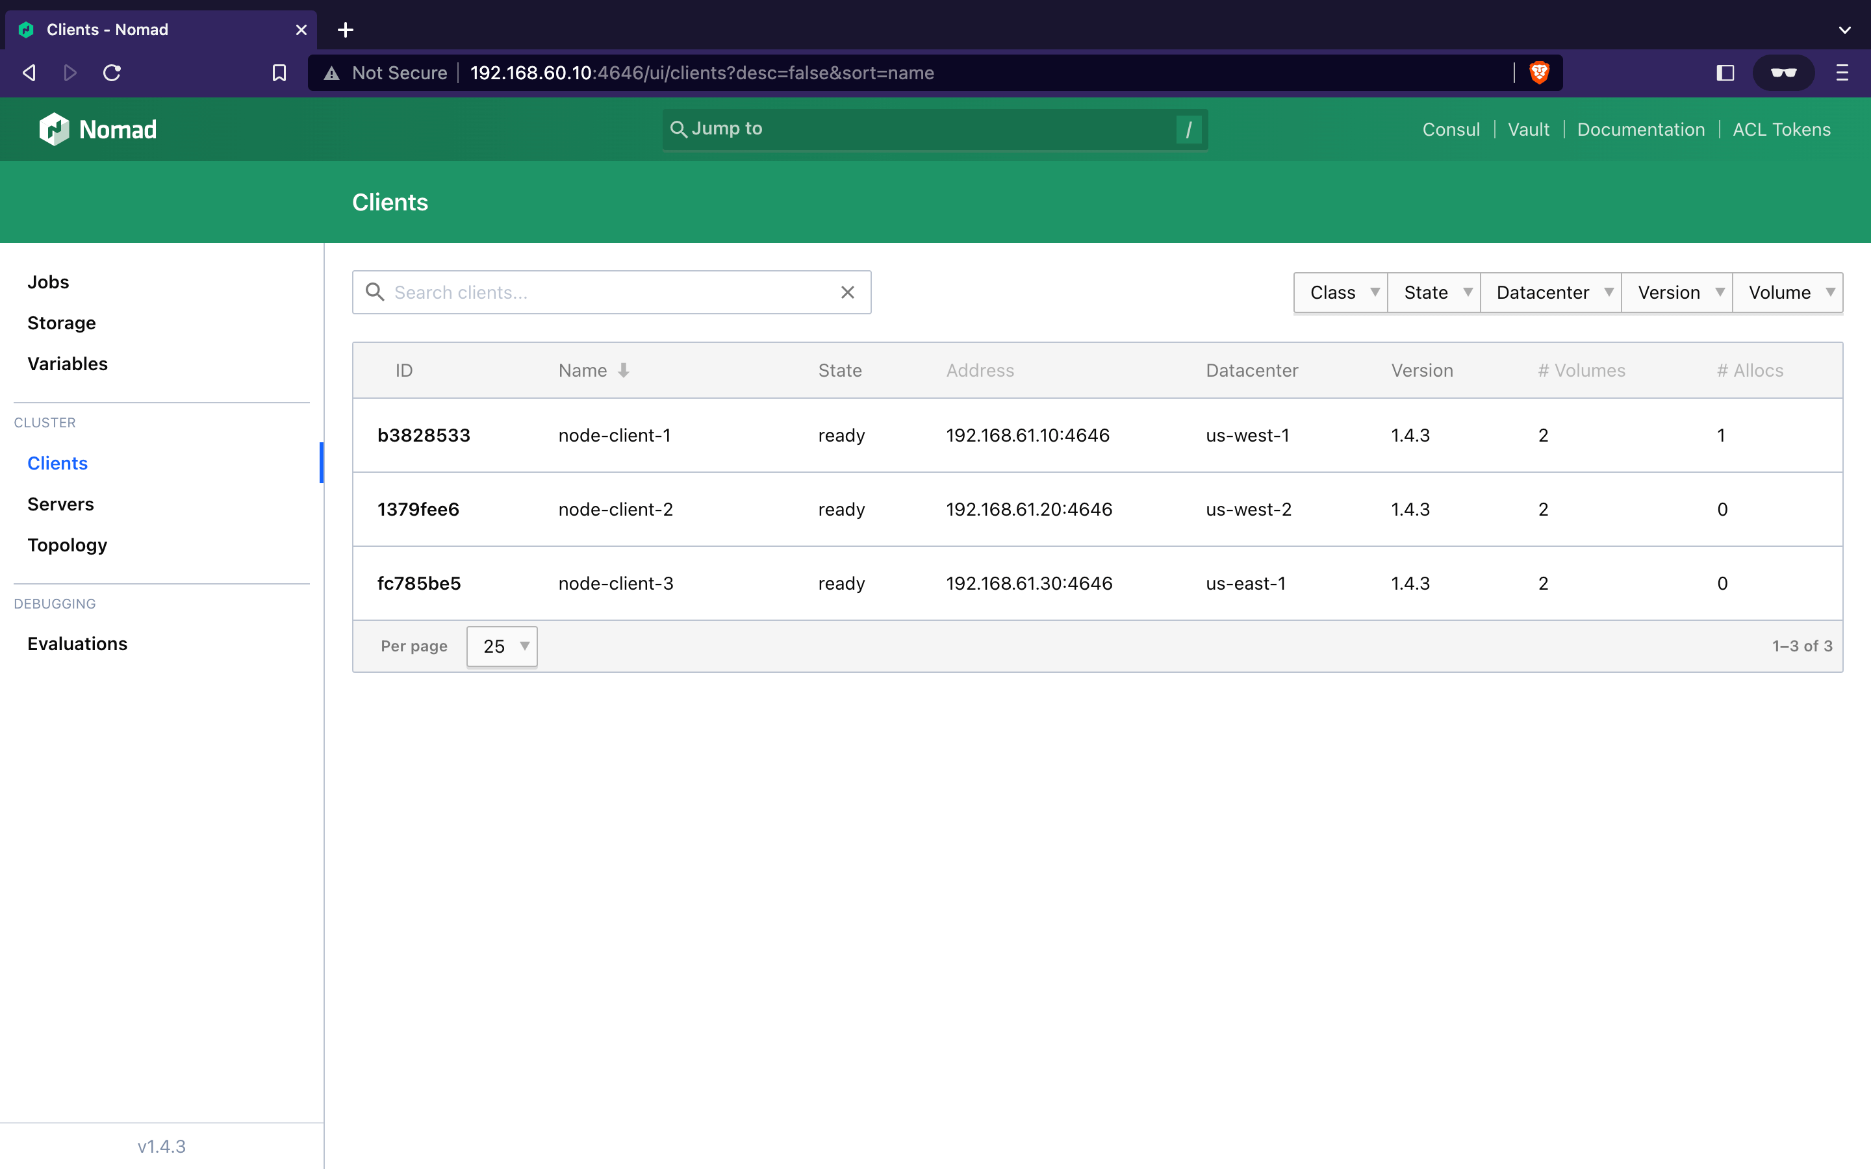Go to Storage in the sidebar

62,323
